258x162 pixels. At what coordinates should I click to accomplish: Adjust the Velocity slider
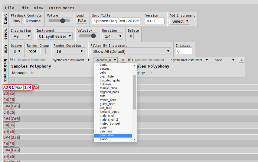(87, 36)
